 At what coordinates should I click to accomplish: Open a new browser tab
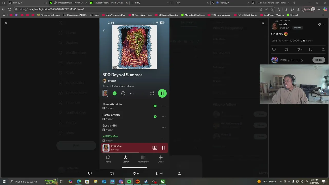click(294, 3)
